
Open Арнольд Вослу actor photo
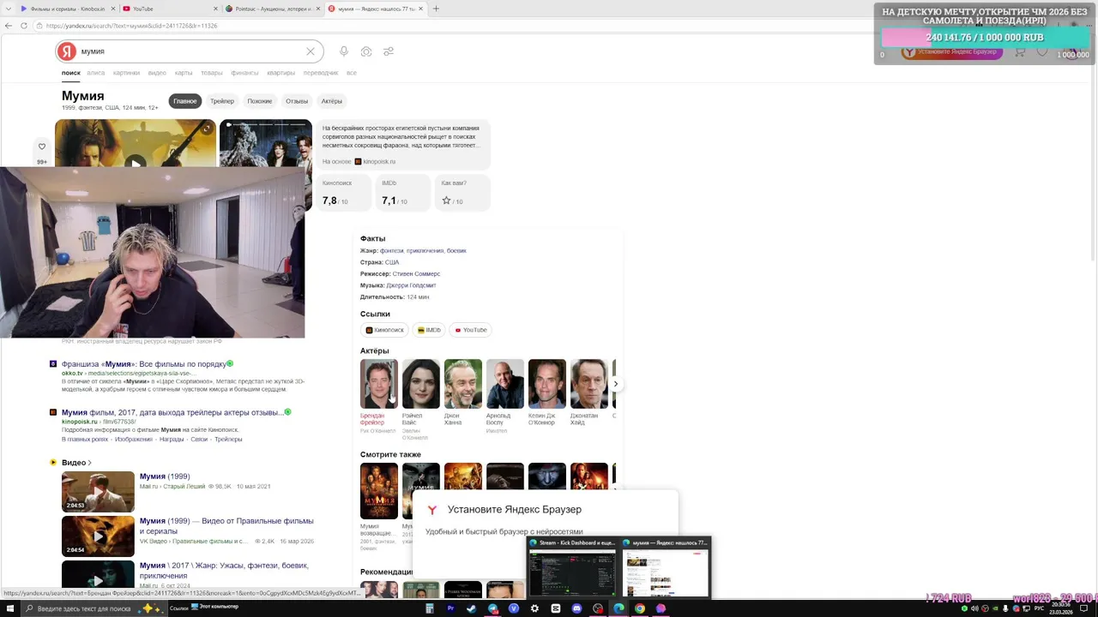click(504, 383)
